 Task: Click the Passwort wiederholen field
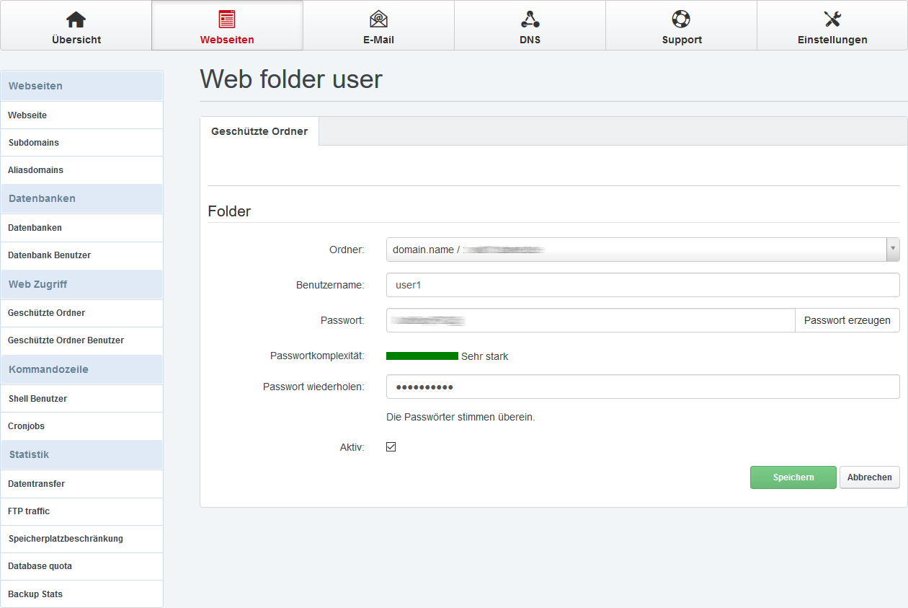(642, 387)
